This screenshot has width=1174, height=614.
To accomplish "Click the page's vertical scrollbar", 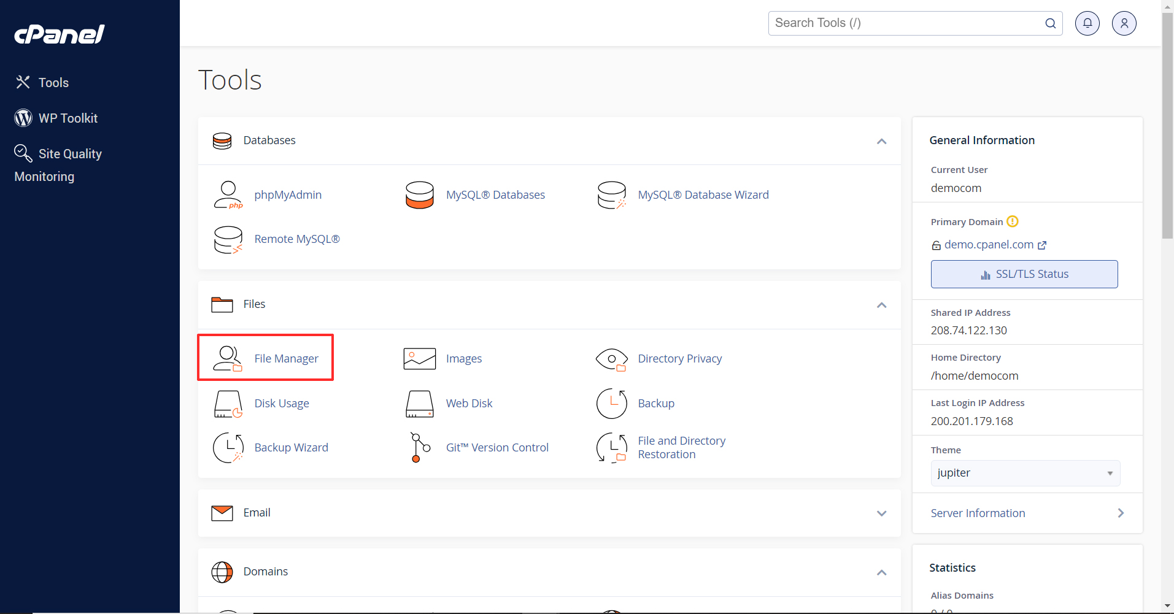I will click(x=1167, y=123).
